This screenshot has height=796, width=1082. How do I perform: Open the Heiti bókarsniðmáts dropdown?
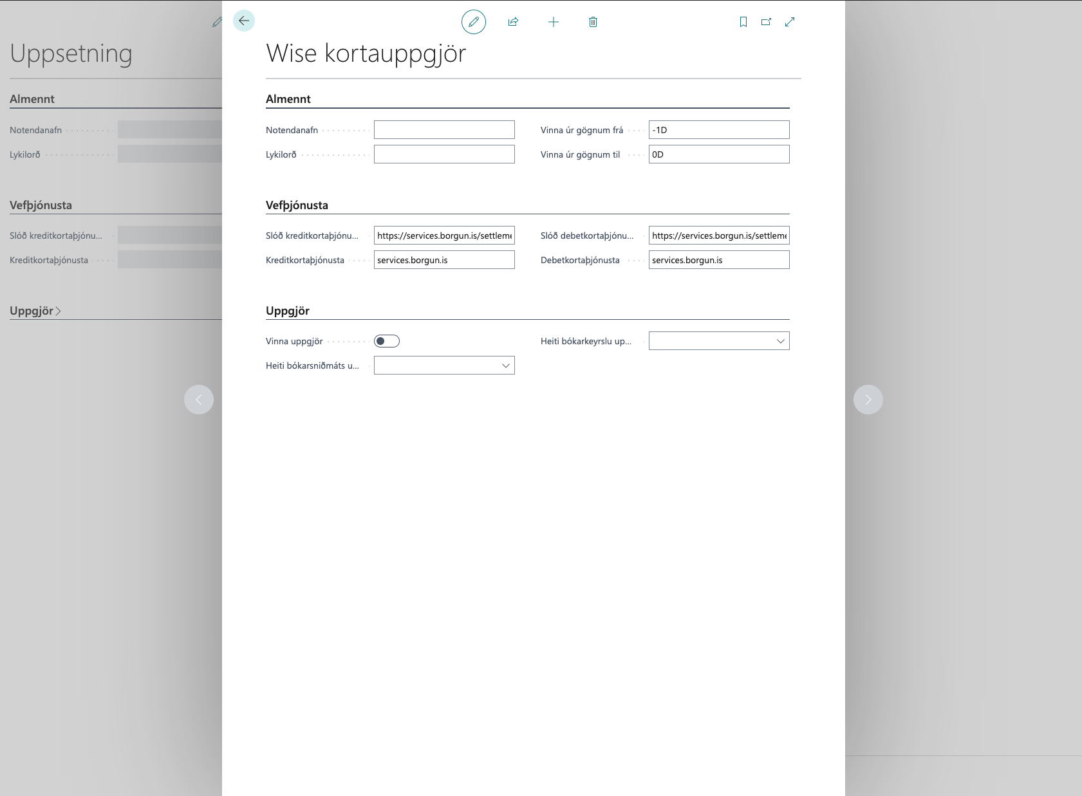(x=444, y=366)
